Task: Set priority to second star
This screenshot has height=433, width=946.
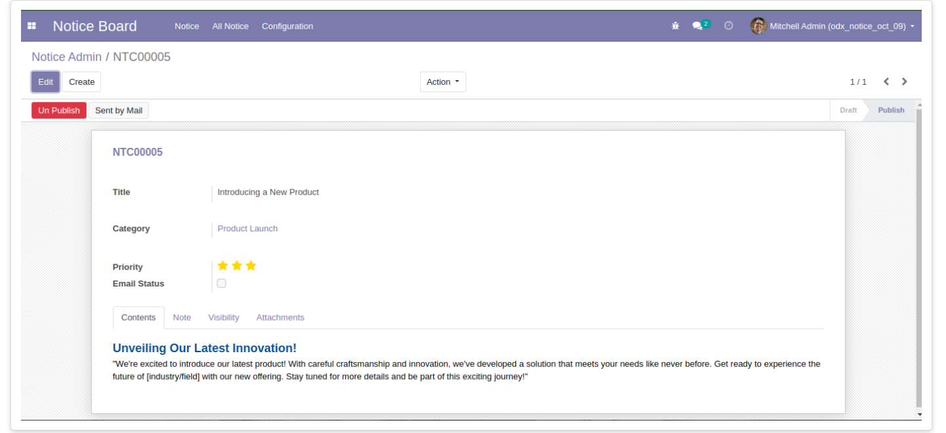Action: [x=237, y=265]
